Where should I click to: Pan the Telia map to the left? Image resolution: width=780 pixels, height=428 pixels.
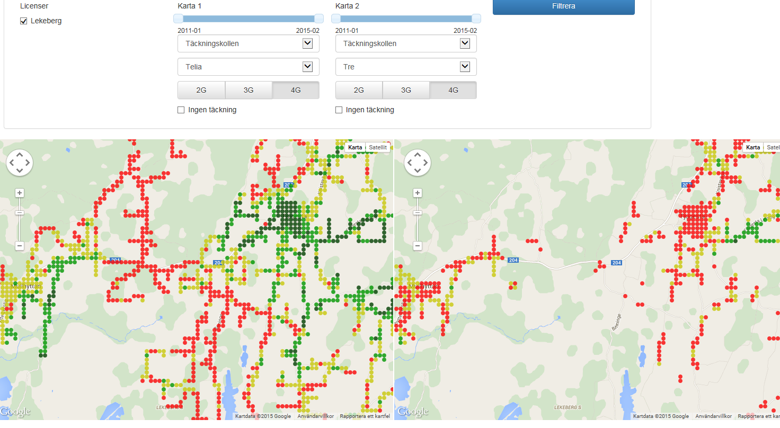12,163
